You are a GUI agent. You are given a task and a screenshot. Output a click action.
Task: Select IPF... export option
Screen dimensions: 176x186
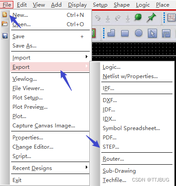pos(137,88)
